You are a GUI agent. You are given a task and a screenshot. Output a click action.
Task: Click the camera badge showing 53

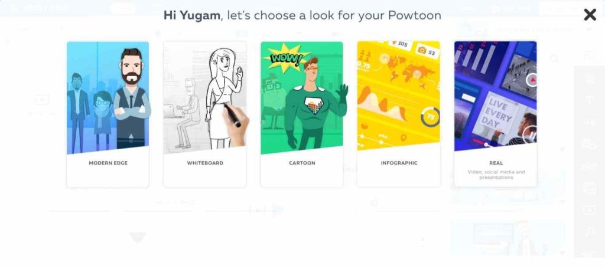[x=427, y=51]
